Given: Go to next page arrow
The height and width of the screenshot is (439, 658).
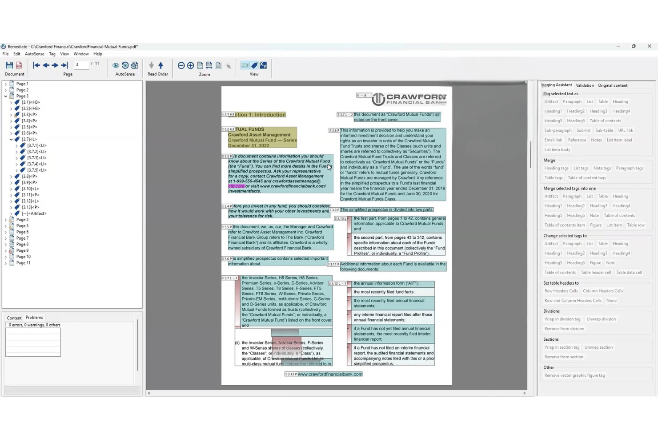Looking at the screenshot, I should 55,65.
